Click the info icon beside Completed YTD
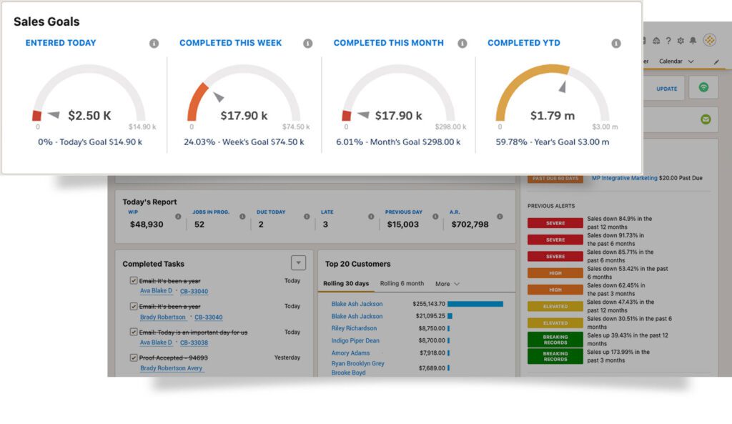This screenshot has width=732, height=424. tap(616, 43)
